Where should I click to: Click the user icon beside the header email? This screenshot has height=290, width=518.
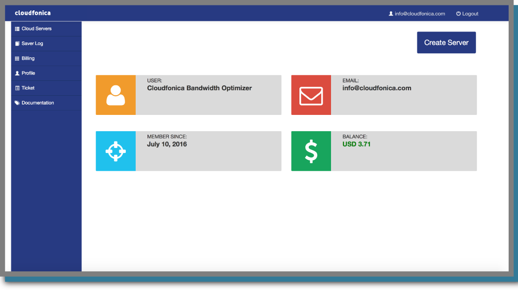click(391, 13)
